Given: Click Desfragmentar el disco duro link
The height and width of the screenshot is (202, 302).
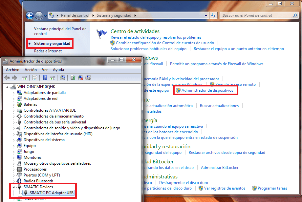Looking at the screenshot, I should 183,183.
